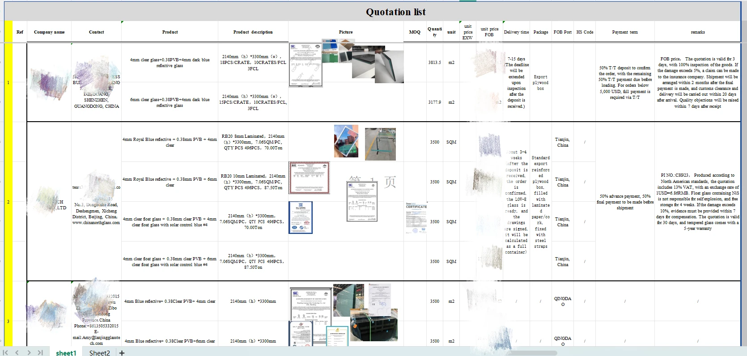747x356 pixels.
Task: Select the Quotation list title cell
Action: tap(395, 12)
